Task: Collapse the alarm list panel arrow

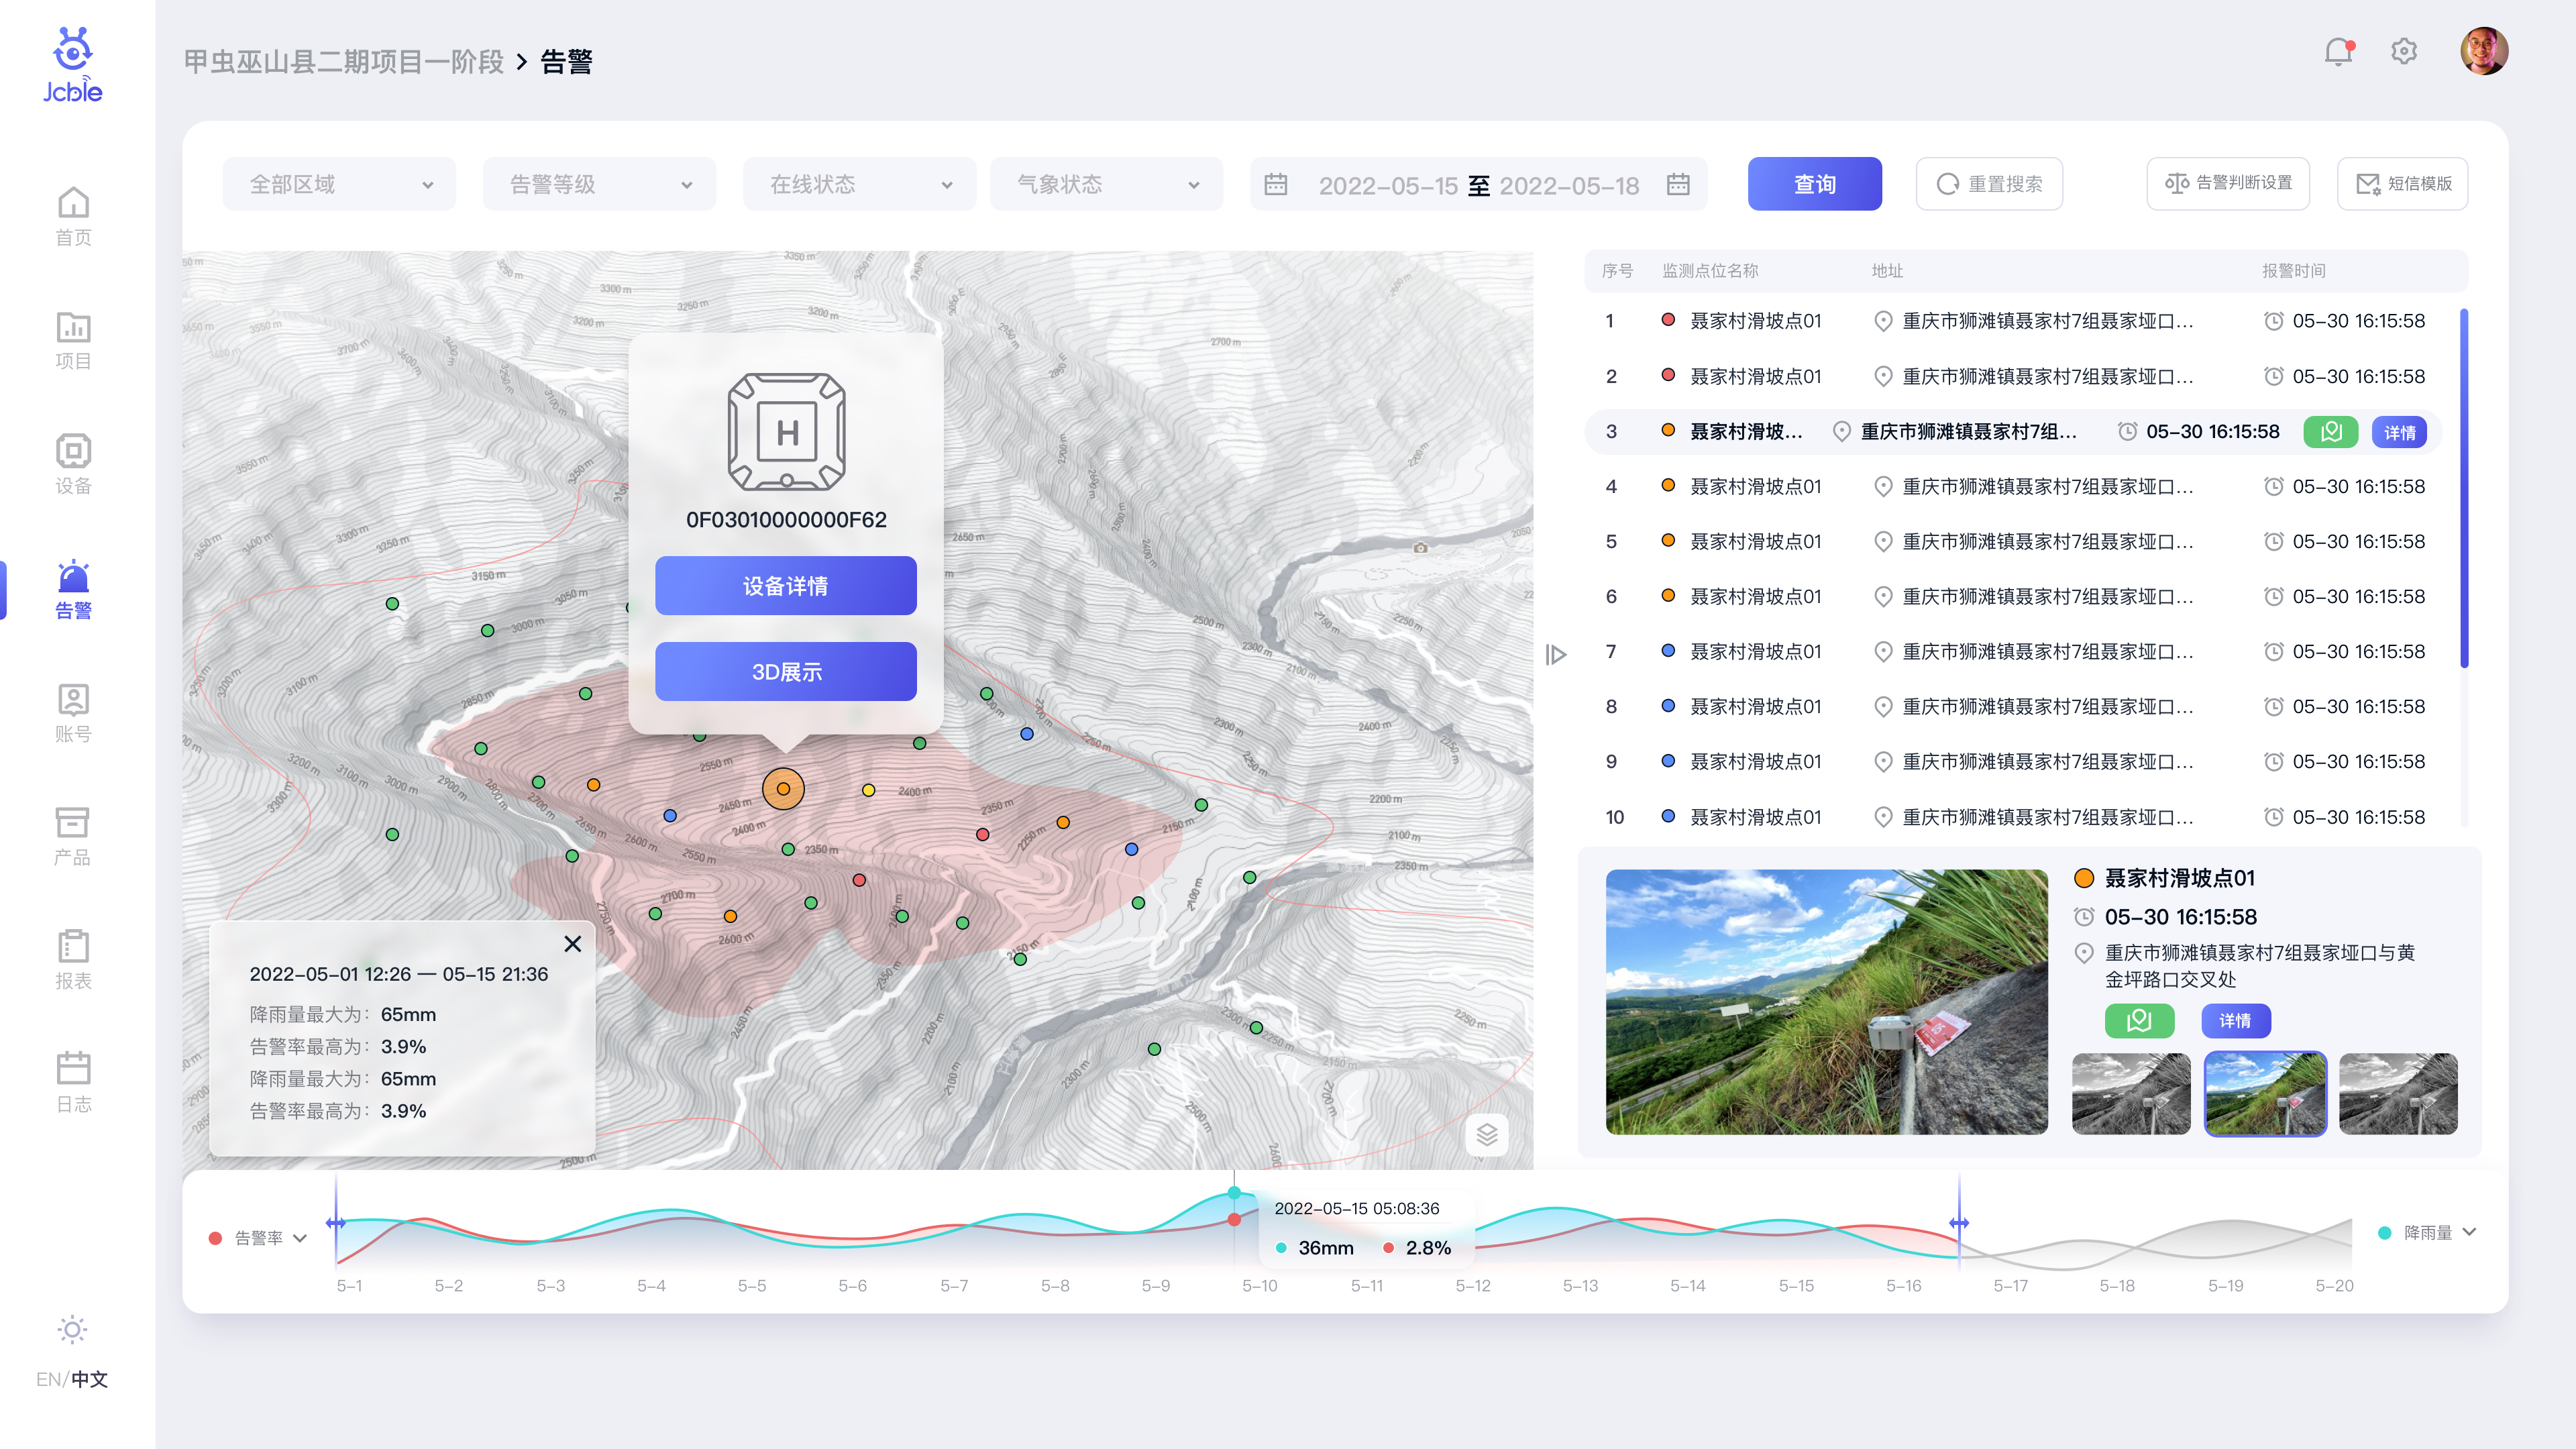Action: tap(1555, 655)
